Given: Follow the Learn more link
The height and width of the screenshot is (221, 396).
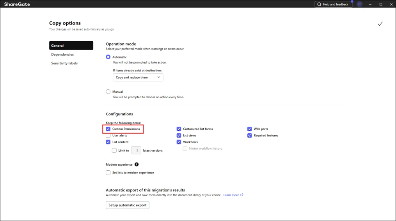Looking at the screenshot, I should click(x=231, y=195).
